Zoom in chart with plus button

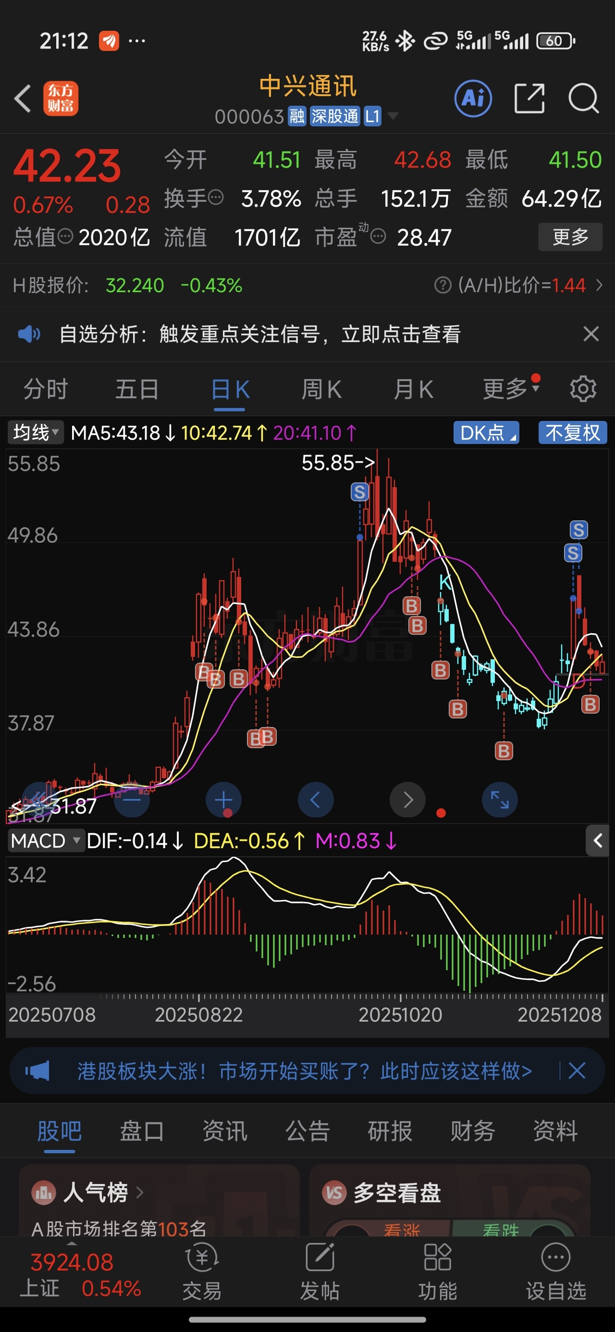(223, 800)
